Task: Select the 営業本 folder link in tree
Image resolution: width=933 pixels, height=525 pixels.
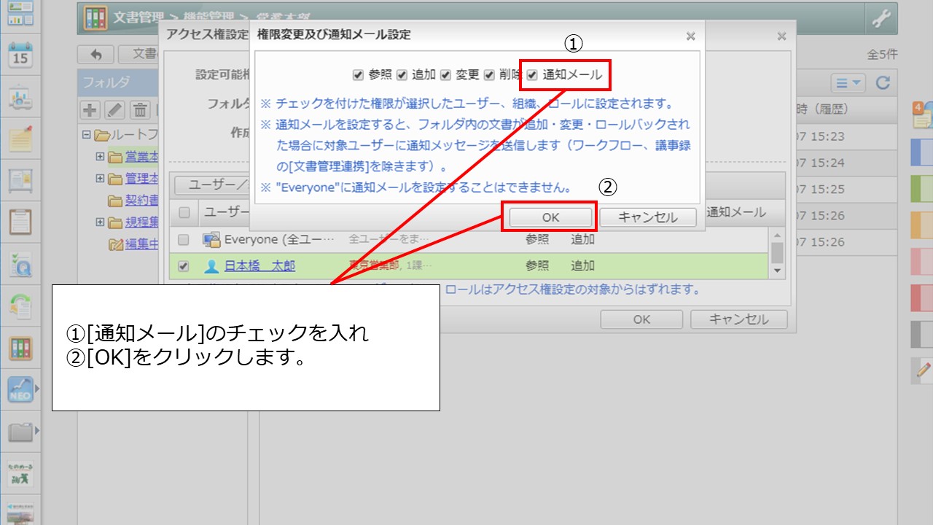Action: [x=142, y=156]
